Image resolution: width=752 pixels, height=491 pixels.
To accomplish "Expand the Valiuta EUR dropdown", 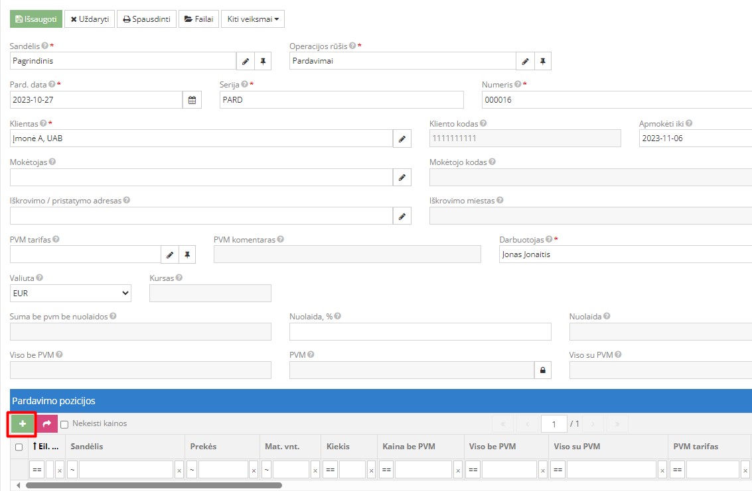I will [71, 293].
